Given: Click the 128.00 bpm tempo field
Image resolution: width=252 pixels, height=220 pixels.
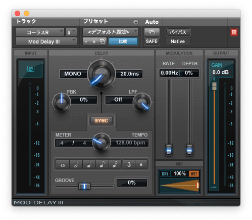Looking at the screenshot, I should [130, 143].
